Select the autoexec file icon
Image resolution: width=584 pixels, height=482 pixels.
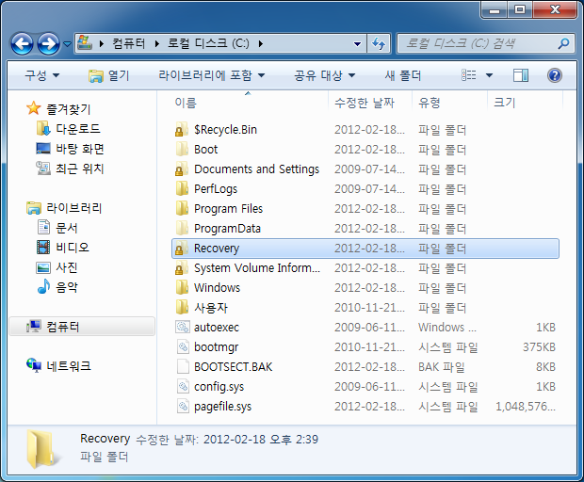click(x=182, y=328)
